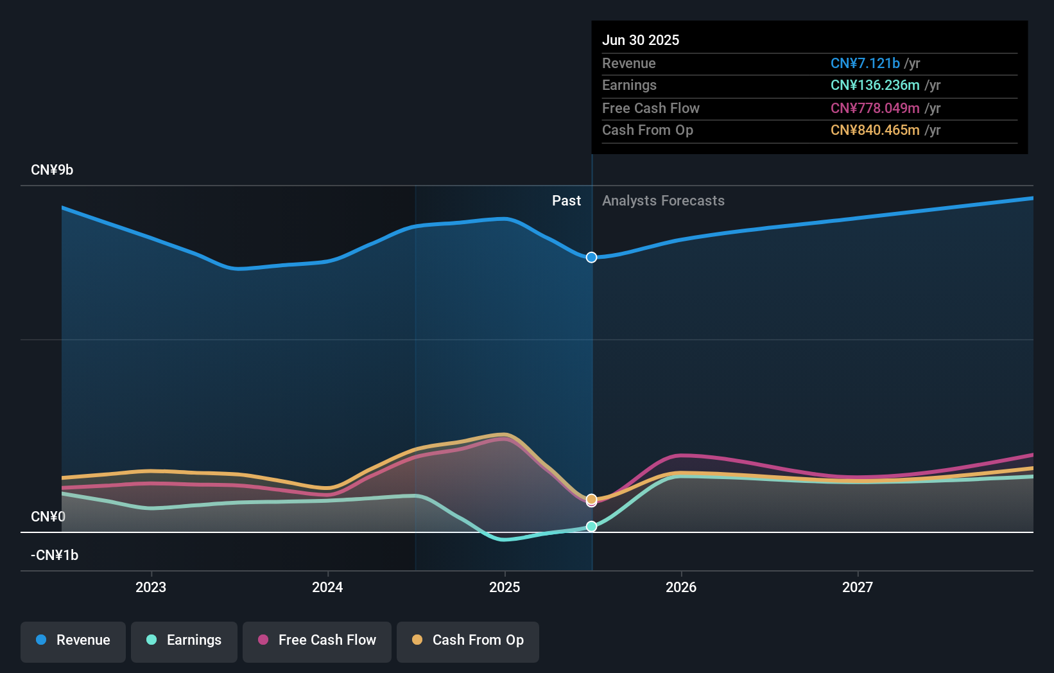
Task: Click the Analysts Forecasts region to expand forecast view
Action: coord(663,200)
